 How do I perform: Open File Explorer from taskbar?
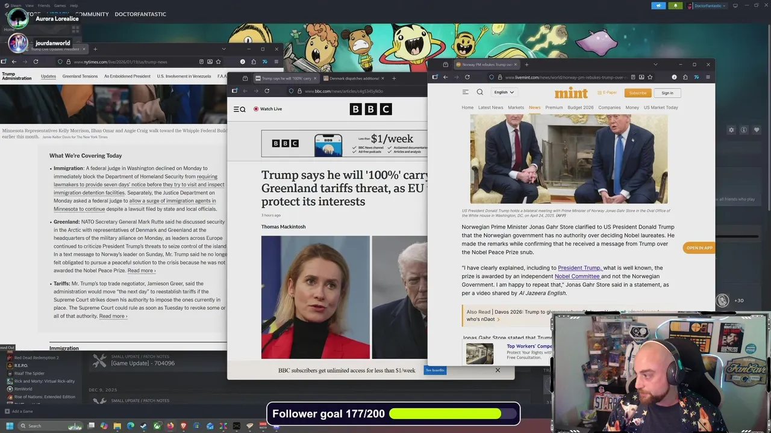coord(117,426)
